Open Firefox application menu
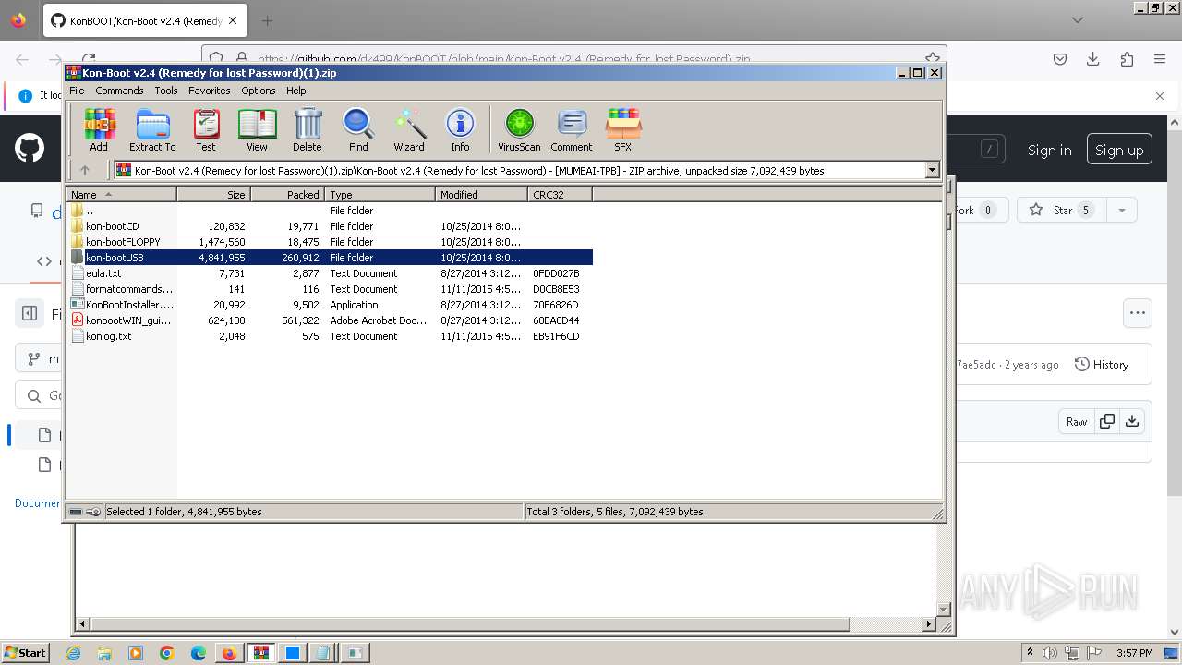Screen dimensions: 1182x665 [x=1160, y=59]
